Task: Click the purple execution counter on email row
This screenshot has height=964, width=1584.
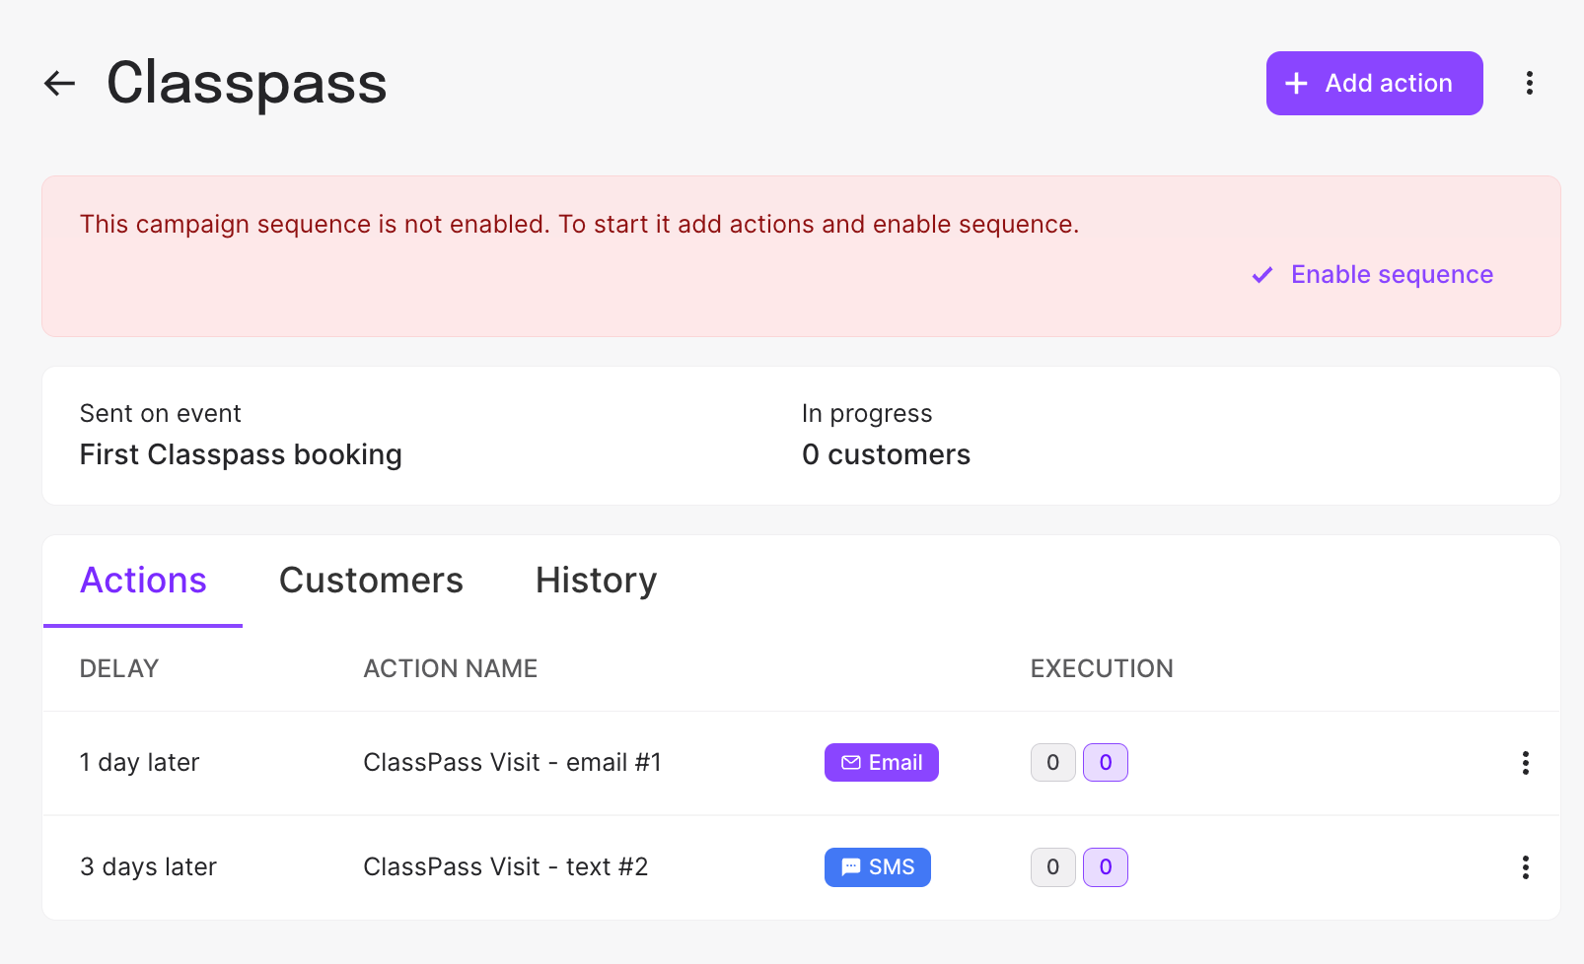Action: (x=1105, y=762)
